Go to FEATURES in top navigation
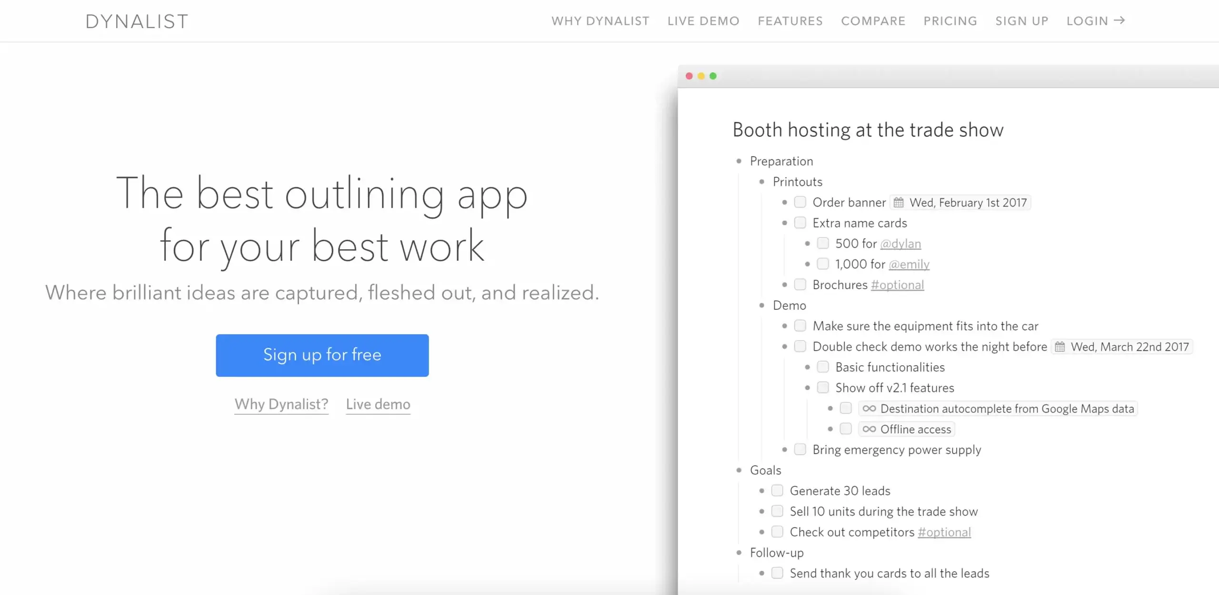The width and height of the screenshot is (1219, 595). click(x=790, y=21)
